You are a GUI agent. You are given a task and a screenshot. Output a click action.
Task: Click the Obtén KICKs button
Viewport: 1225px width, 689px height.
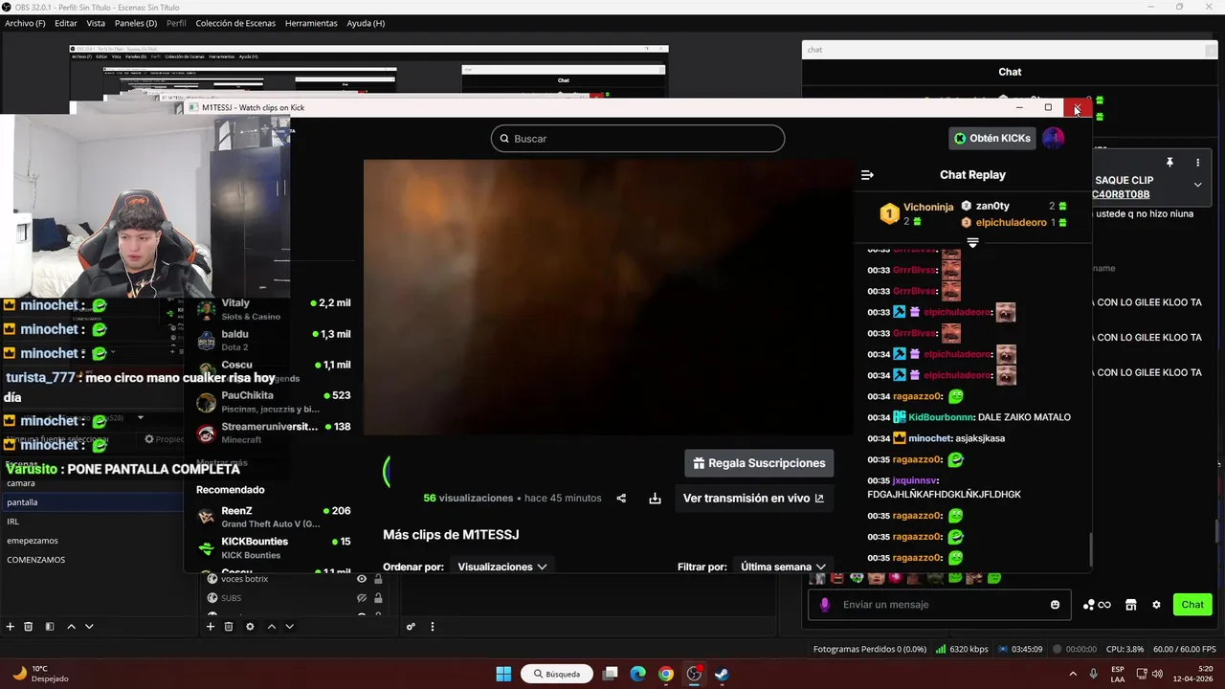(992, 138)
